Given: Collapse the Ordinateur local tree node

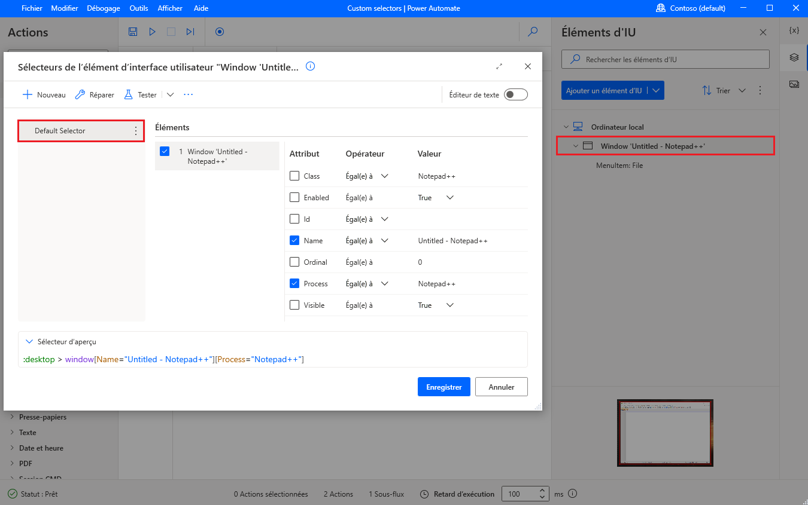Looking at the screenshot, I should [566, 127].
